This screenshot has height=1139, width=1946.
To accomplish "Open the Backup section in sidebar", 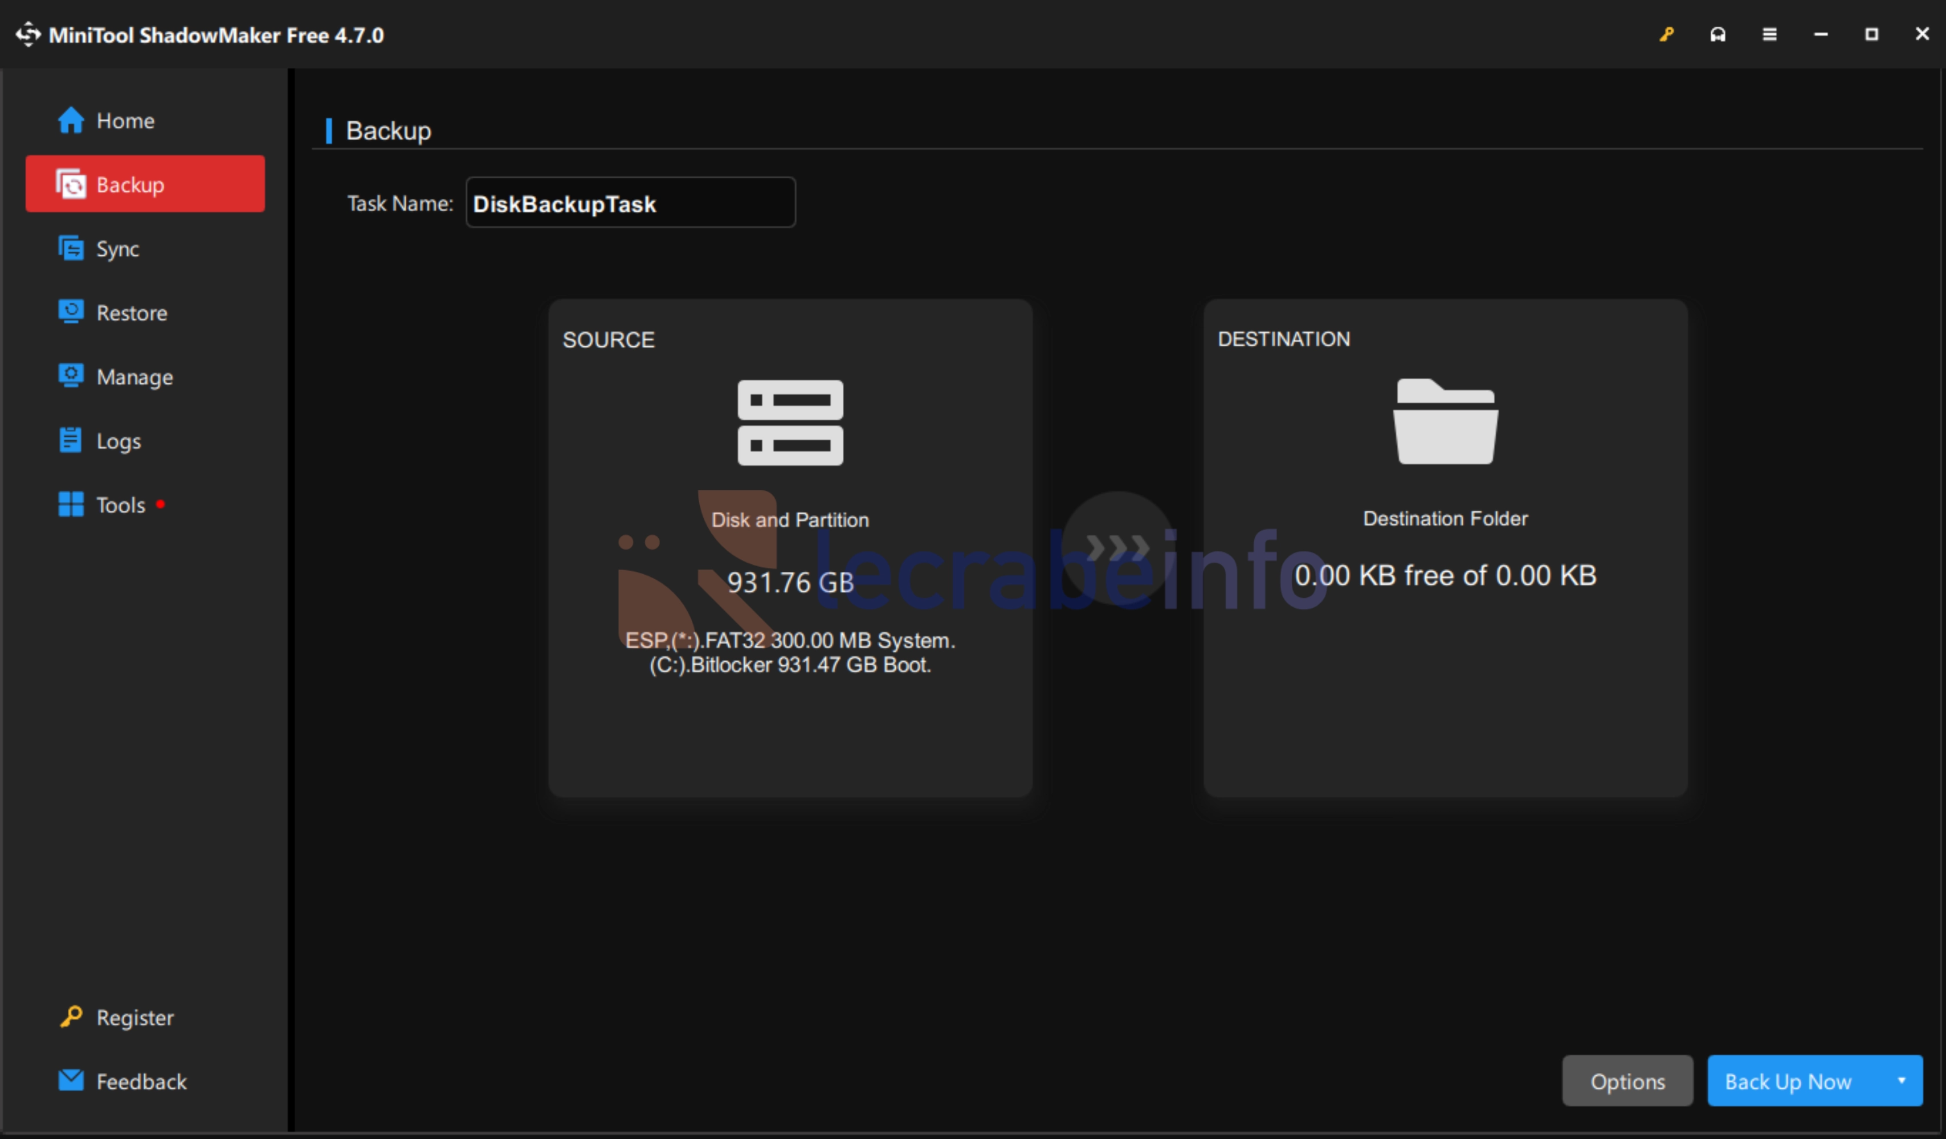I will [x=145, y=183].
